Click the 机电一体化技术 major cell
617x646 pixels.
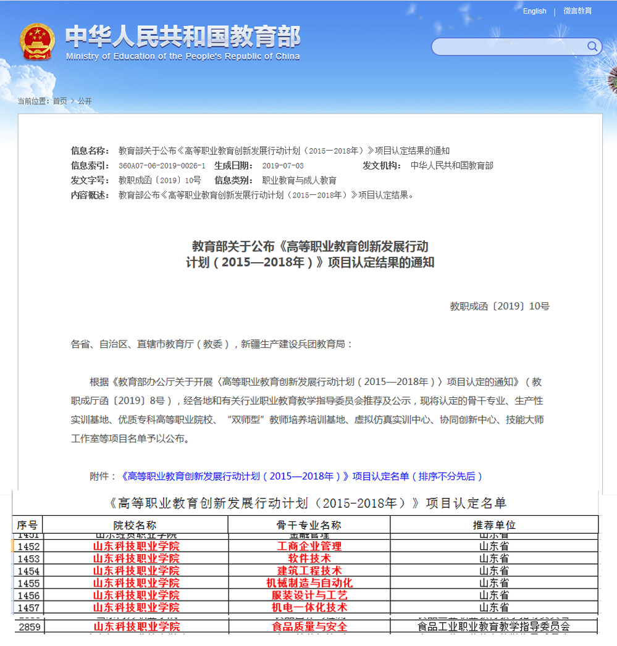(309, 607)
